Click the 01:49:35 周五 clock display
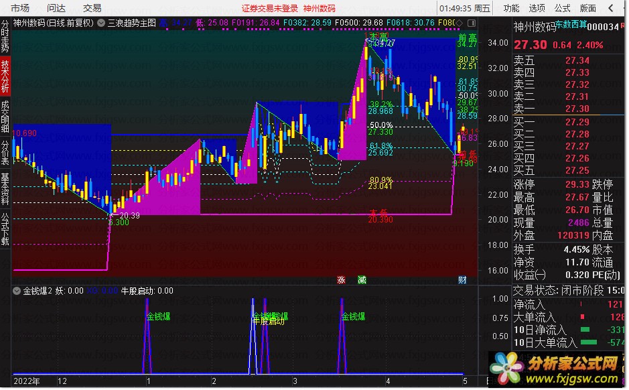The width and height of the screenshot is (629, 390). 464,9
